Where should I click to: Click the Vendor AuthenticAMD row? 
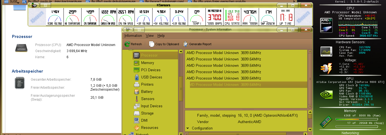246,122
